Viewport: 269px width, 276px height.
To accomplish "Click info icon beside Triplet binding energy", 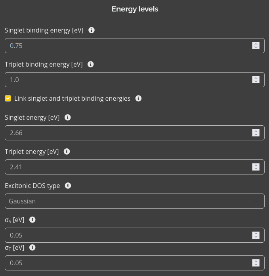I will [91, 64].
